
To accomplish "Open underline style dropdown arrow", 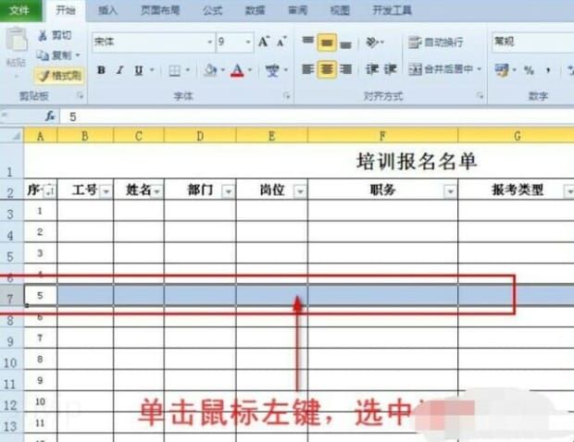I will pos(152,70).
